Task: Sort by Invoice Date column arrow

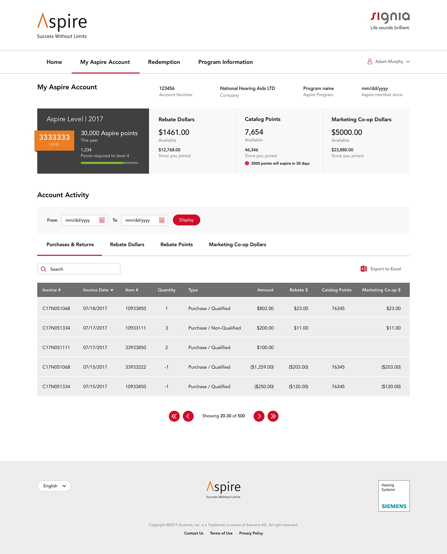Action: pyautogui.click(x=112, y=290)
